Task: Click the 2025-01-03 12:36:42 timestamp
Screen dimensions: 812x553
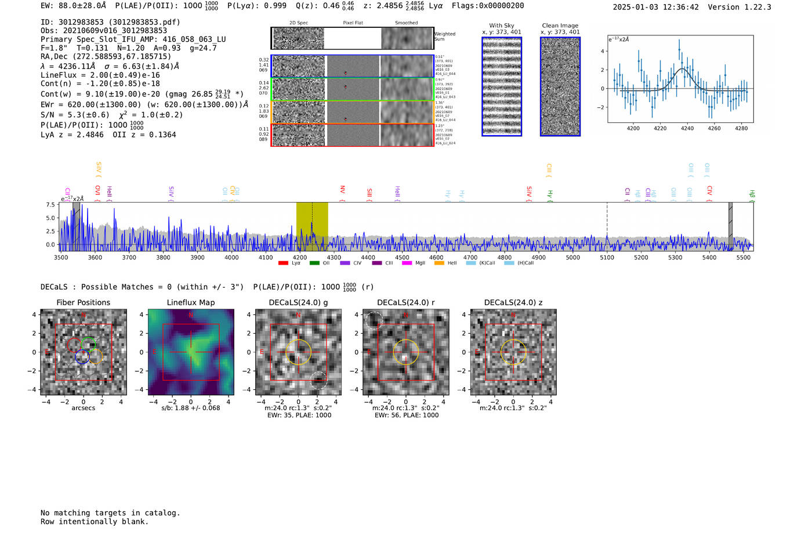Action: click(x=656, y=8)
